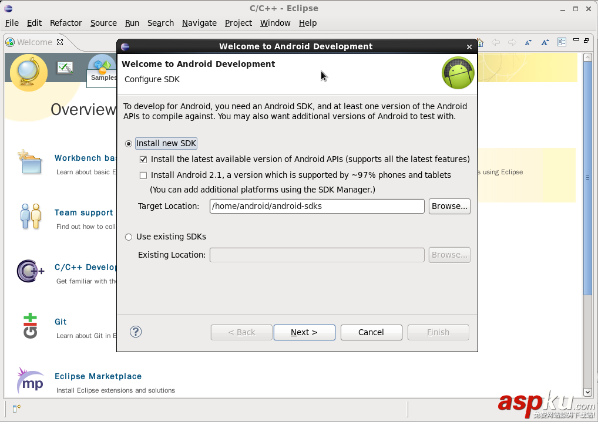This screenshot has width=598, height=422.
Task: Click the Welcome page scrollbar up arrow
Action: 587,57
